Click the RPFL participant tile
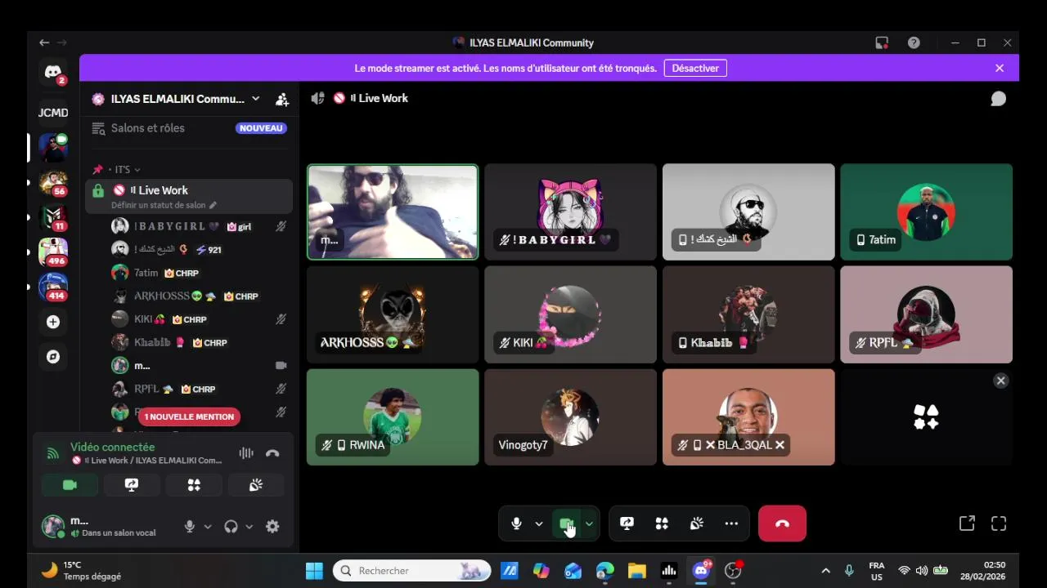The height and width of the screenshot is (588, 1047). [x=926, y=314]
